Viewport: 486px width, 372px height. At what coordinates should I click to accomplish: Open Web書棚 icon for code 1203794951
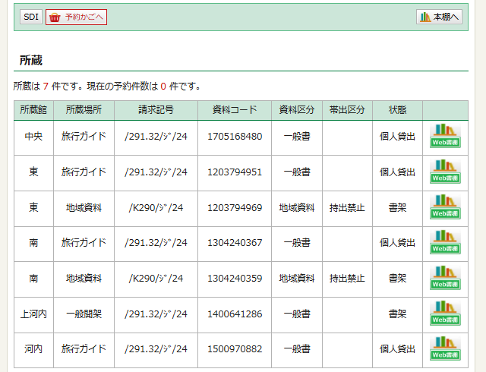[x=445, y=172]
